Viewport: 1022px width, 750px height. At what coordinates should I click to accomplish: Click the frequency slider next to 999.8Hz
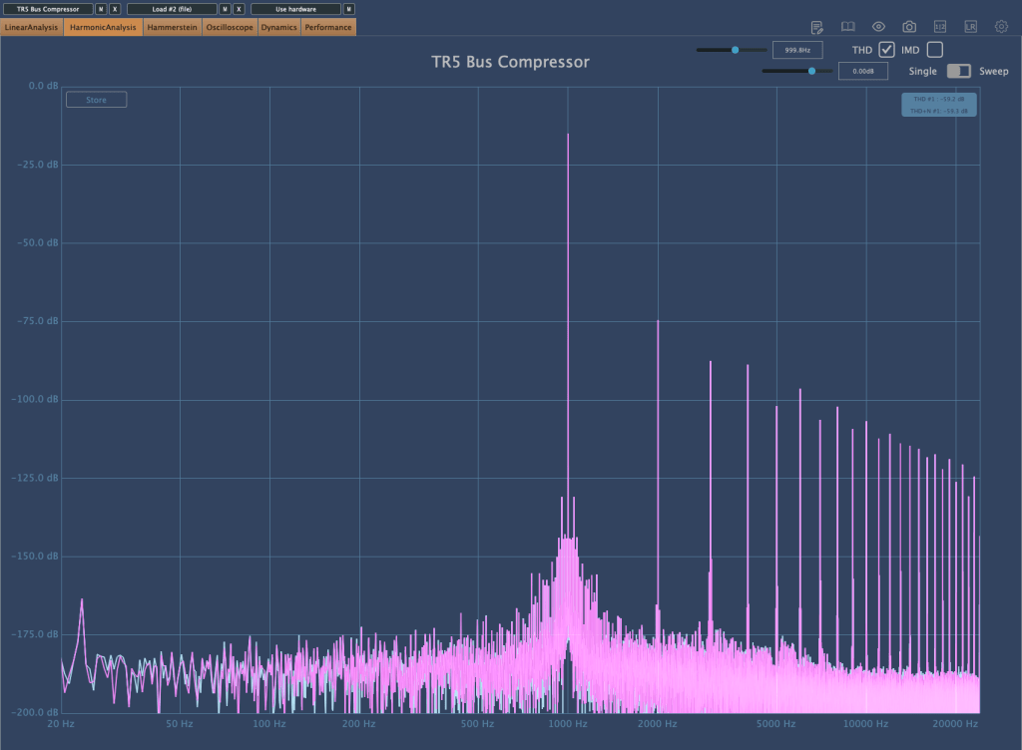point(732,50)
